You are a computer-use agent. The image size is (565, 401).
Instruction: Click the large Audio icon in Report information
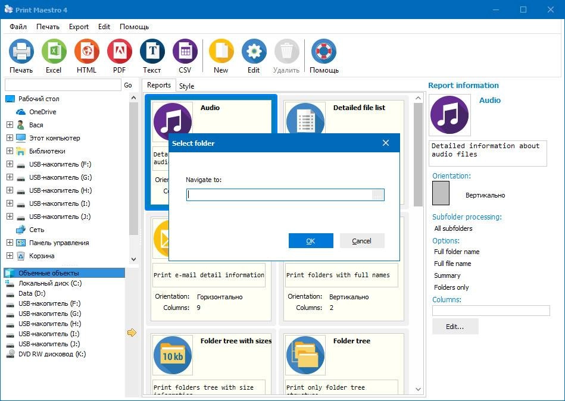(x=449, y=115)
